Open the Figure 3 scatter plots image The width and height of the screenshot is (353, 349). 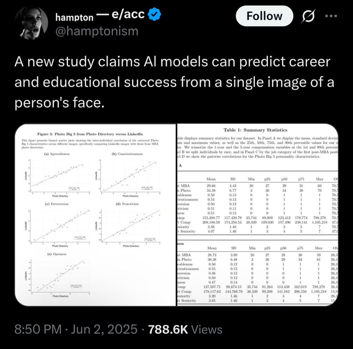(95, 215)
